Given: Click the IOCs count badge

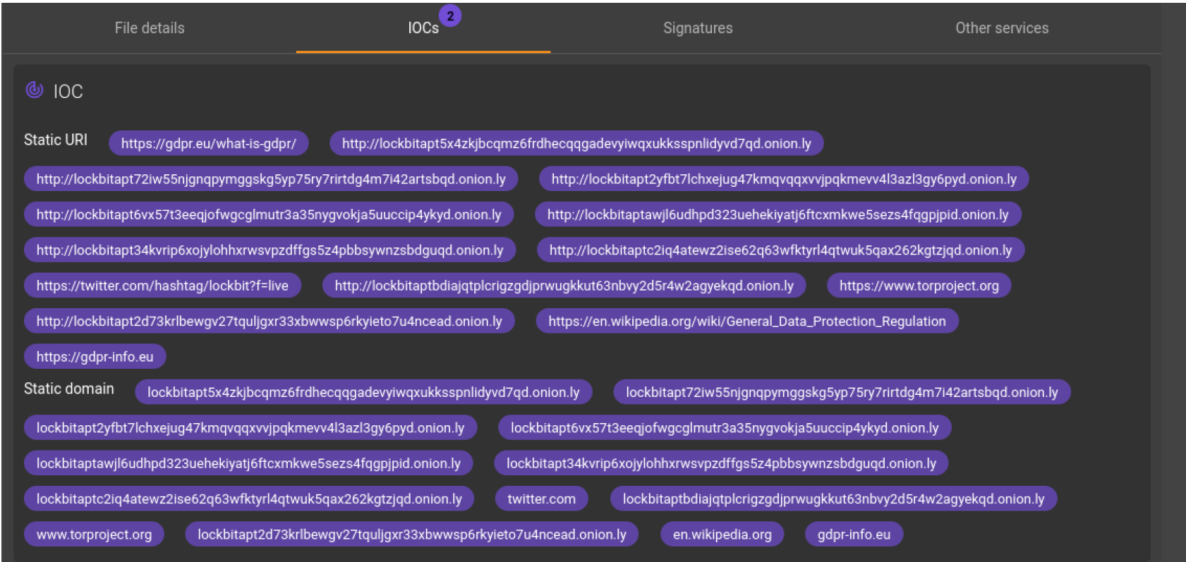Looking at the screenshot, I should tap(450, 16).
